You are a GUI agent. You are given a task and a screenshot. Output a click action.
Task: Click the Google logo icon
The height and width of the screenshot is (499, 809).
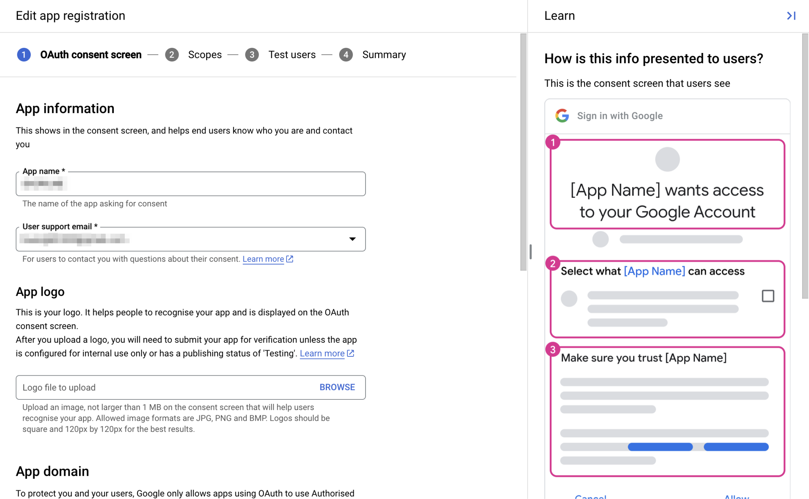(562, 116)
